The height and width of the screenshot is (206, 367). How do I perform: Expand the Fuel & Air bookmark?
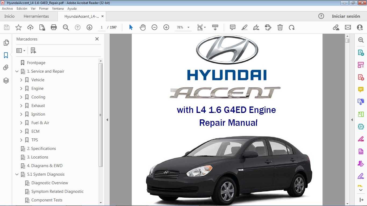[21, 123]
